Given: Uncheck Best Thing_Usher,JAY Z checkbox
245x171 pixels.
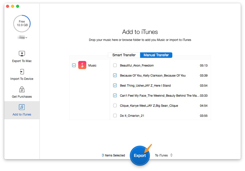Looking at the screenshot, I should (115, 85).
